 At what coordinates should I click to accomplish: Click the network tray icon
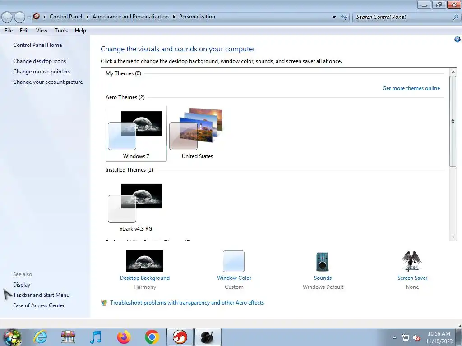coord(406,338)
